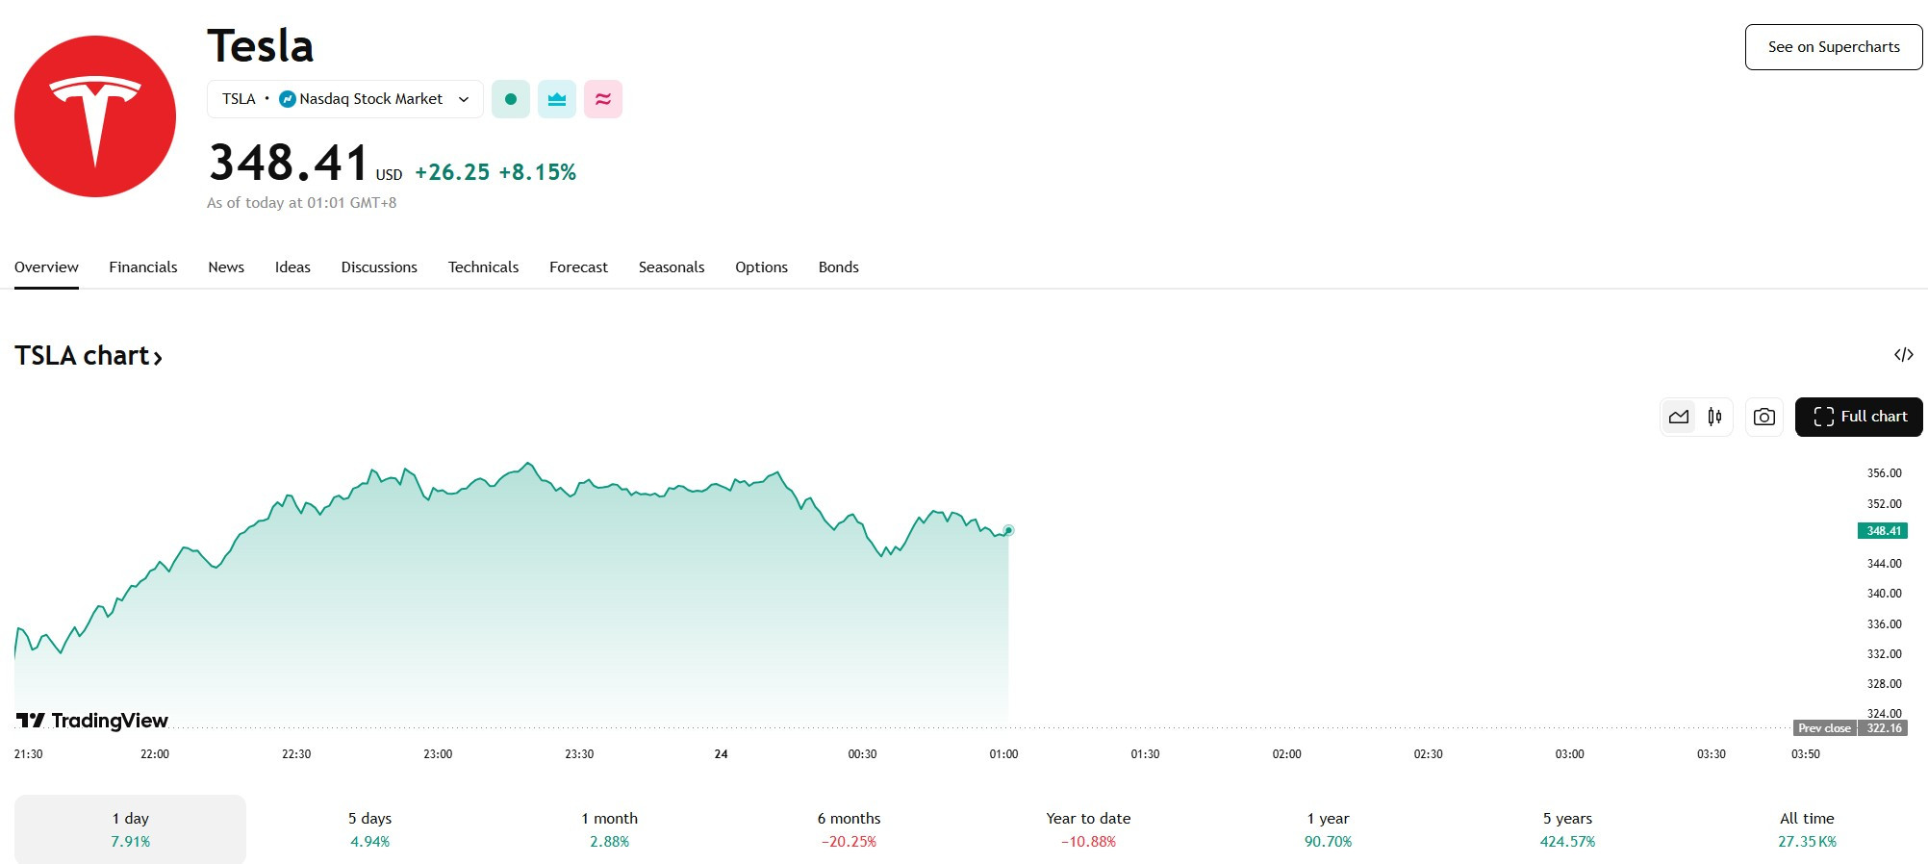Click the Tesla logo icon

point(95,116)
